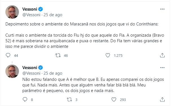Retweet the first tweet with 46 retweets
Image resolution: width=171 pixels, height=106 pixels.
[x=58, y=55]
